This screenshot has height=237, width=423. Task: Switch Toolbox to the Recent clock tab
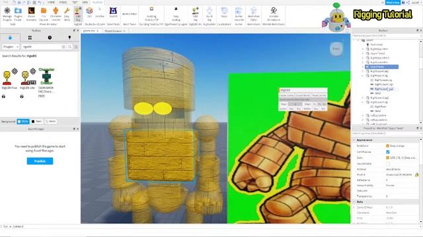click(50, 38)
